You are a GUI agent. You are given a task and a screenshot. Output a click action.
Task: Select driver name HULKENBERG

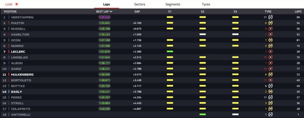coord(22,75)
